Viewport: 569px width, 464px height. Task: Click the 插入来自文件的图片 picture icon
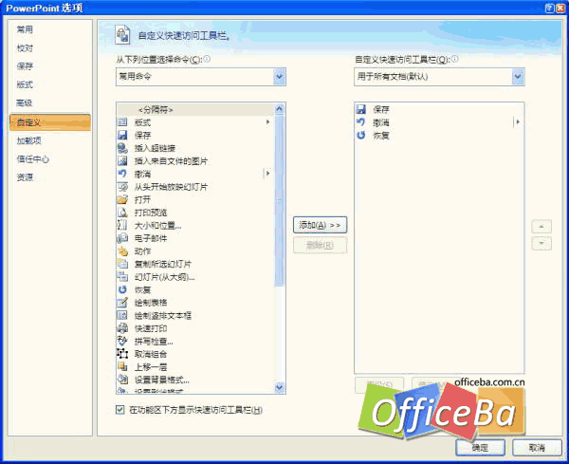[122, 161]
